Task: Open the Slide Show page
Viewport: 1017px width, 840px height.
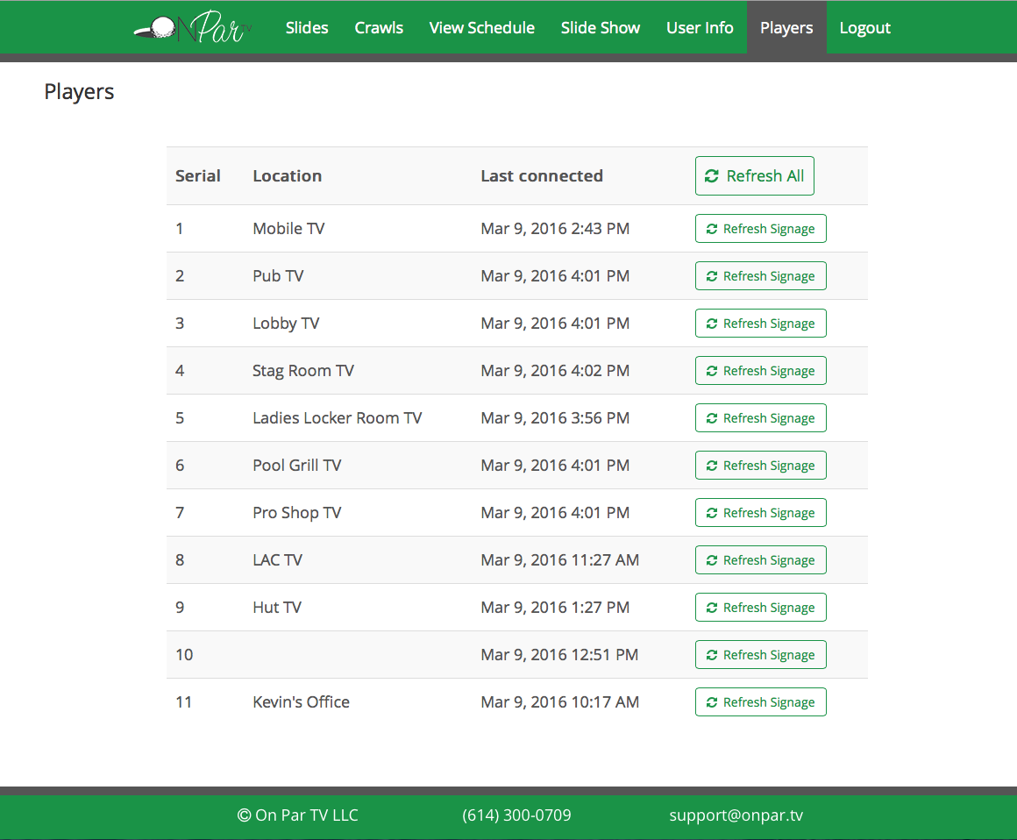Action: pos(601,28)
